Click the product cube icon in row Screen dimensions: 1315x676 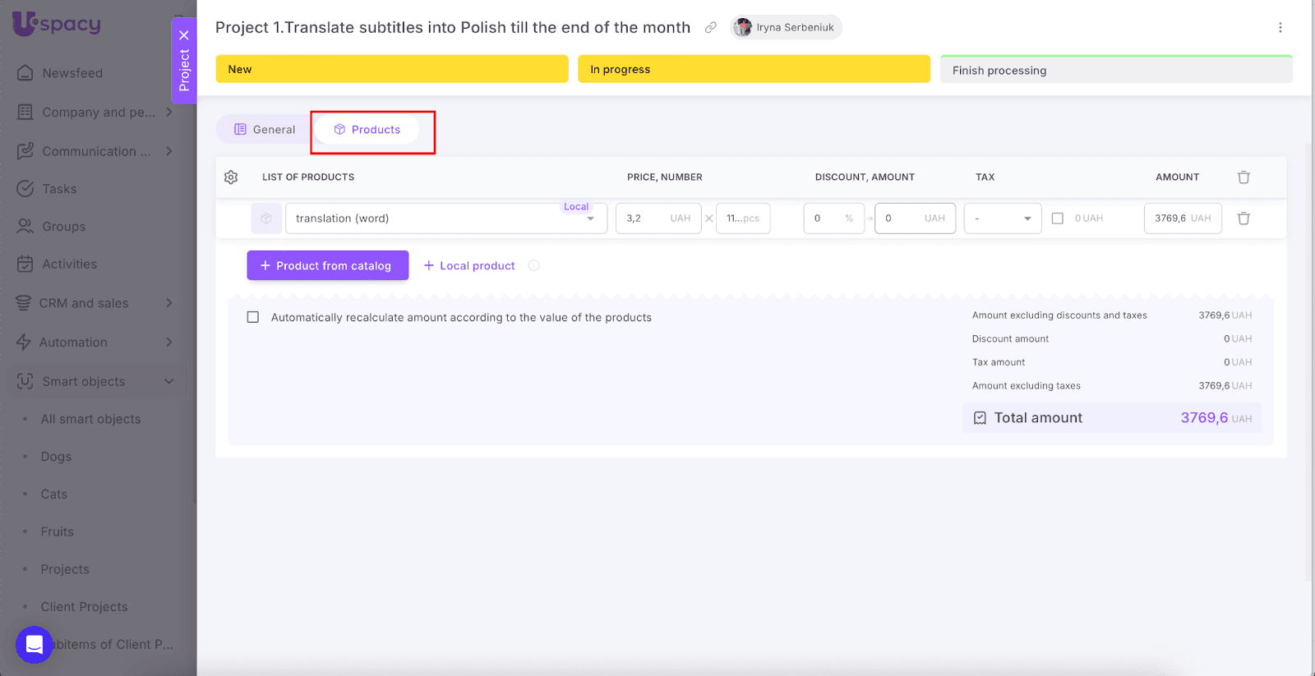click(x=266, y=218)
